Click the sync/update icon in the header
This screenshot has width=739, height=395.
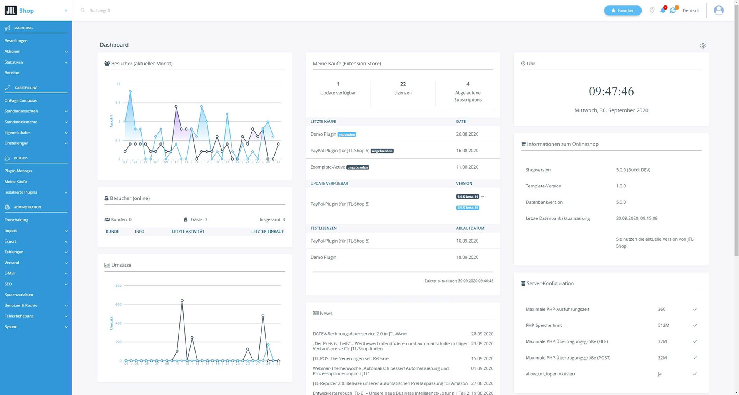[673, 10]
